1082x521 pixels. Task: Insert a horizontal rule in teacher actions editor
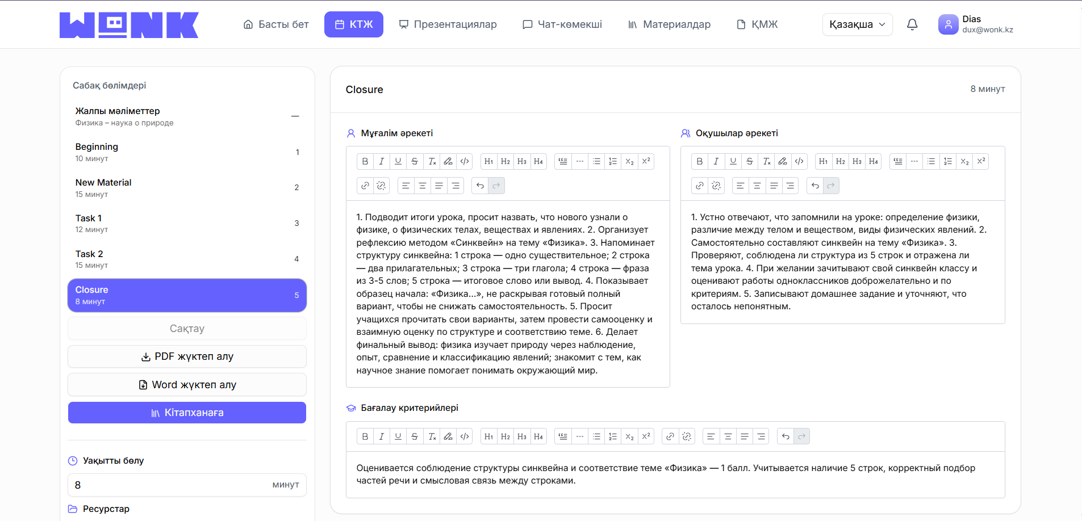(x=580, y=161)
